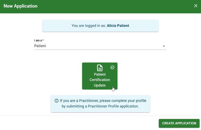Click the word 'Certification' on the green card

click(x=100, y=80)
